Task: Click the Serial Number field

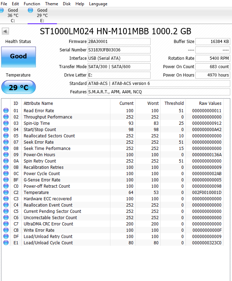Action: coord(119,50)
